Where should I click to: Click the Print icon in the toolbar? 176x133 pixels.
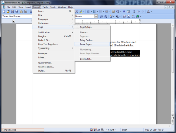pyautogui.click(x=25, y=12)
